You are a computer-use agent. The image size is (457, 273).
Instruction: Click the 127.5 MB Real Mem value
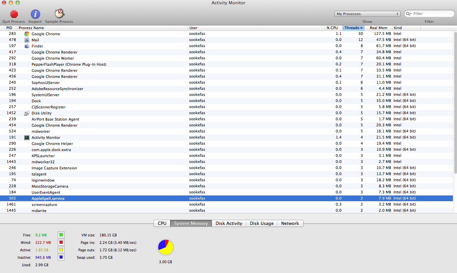coord(382,34)
